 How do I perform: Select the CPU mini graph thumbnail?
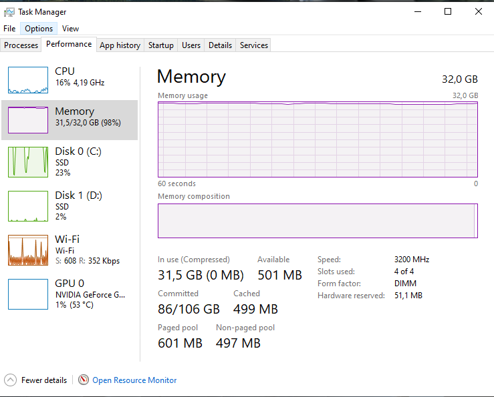click(x=28, y=80)
